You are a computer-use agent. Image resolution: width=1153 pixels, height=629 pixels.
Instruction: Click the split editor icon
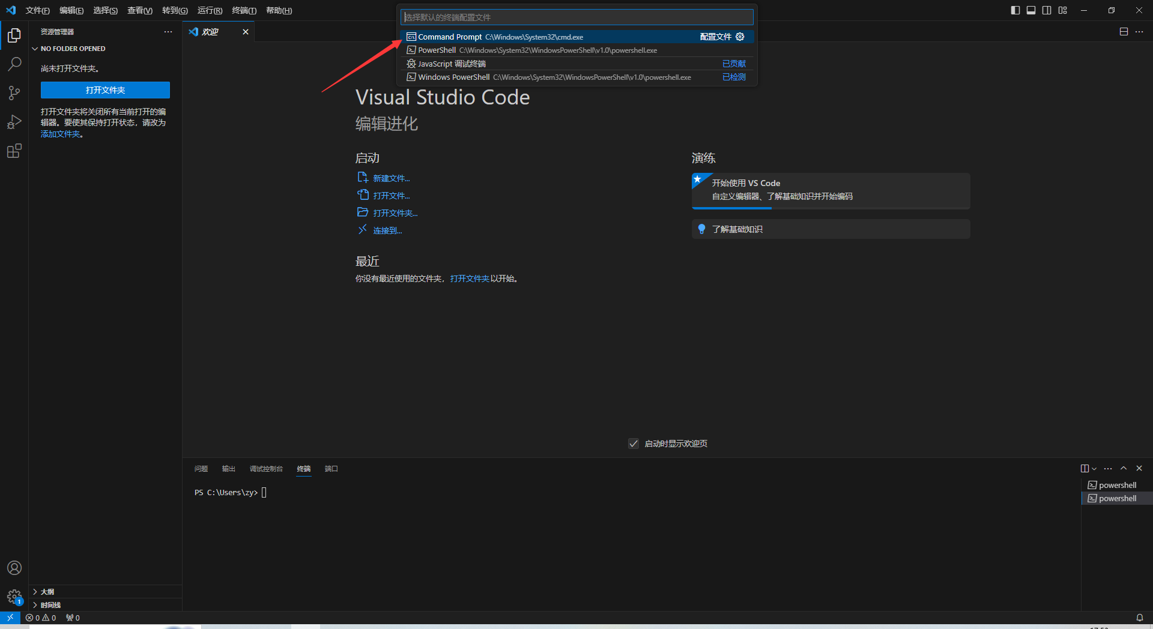(1124, 32)
